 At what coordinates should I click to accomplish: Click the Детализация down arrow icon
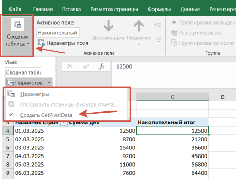click(x=108, y=26)
